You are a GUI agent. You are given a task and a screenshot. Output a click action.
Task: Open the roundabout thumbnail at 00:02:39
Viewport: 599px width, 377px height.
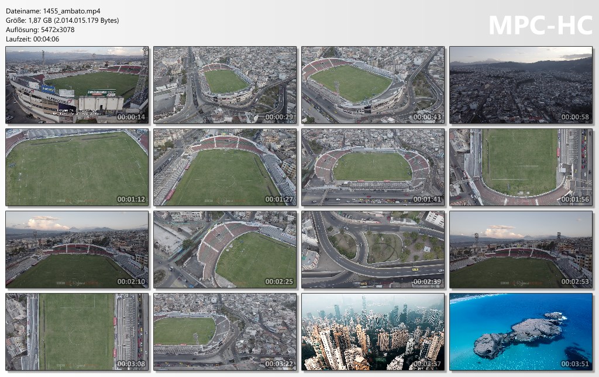coord(373,250)
